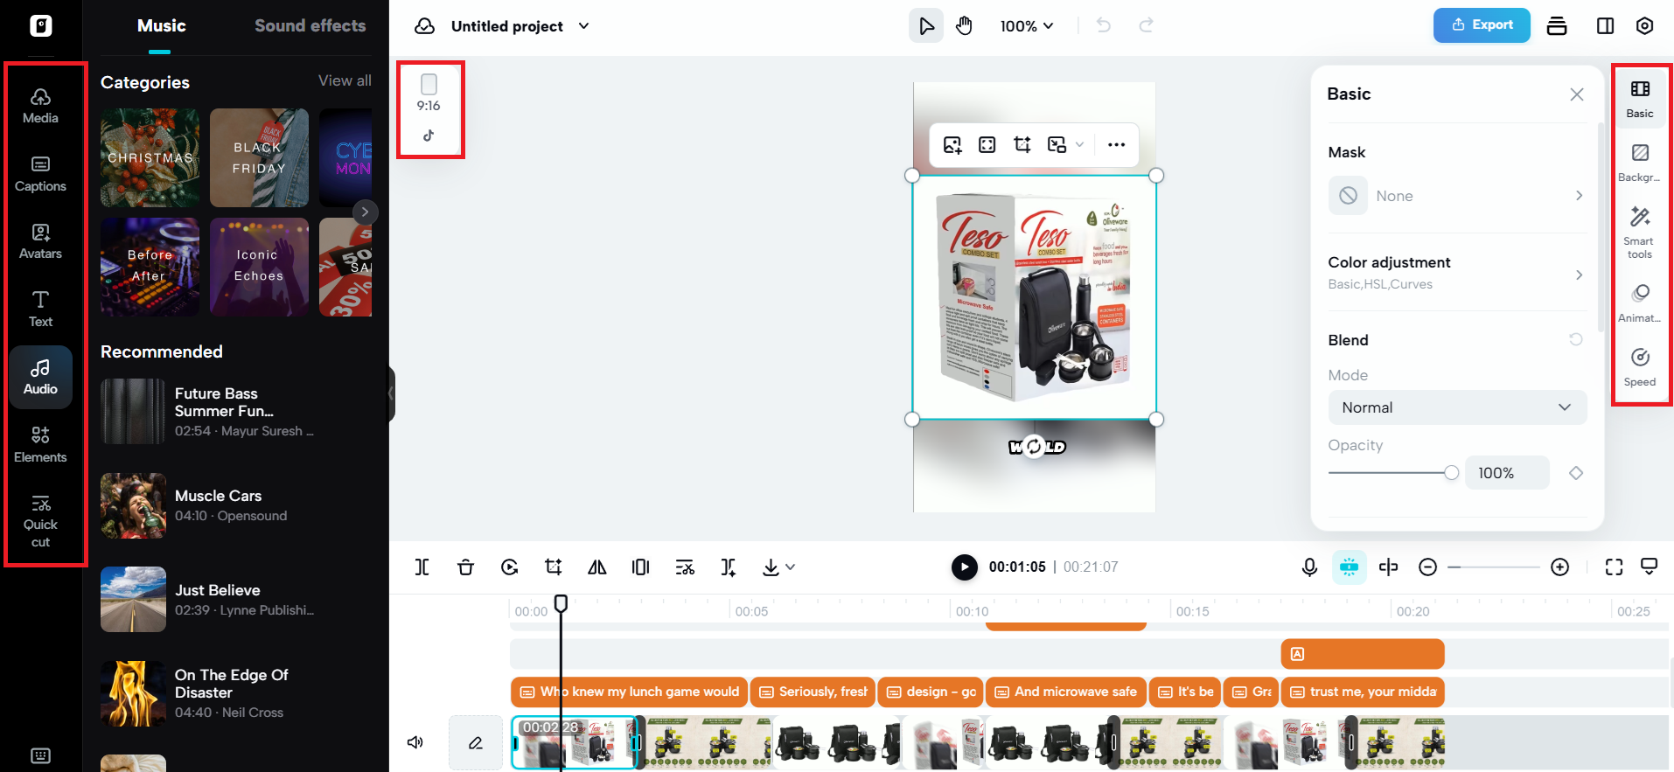
Task: Open the layers stack icon beside Export
Action: 1557,25
